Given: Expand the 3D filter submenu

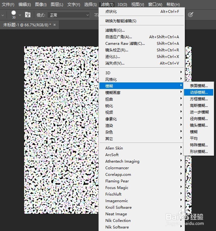Looking at the screenshot, I should coord(141,73).
